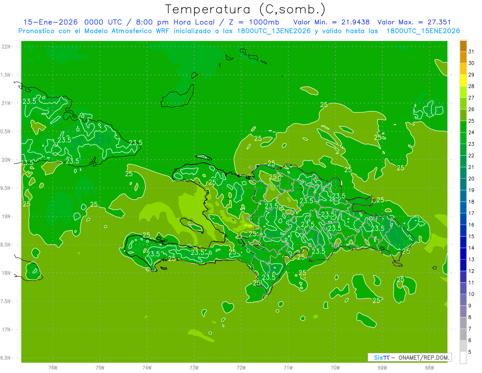The image size is (482, 373).
Task: Click the brown swatch above legend value 31
Action: (x=463, y=46)
